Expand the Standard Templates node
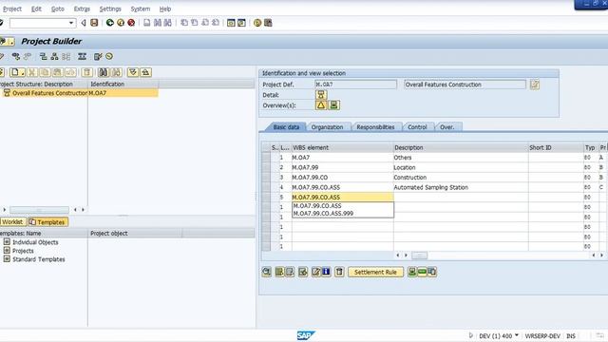 pyautogui.click(x=7, y=258)
